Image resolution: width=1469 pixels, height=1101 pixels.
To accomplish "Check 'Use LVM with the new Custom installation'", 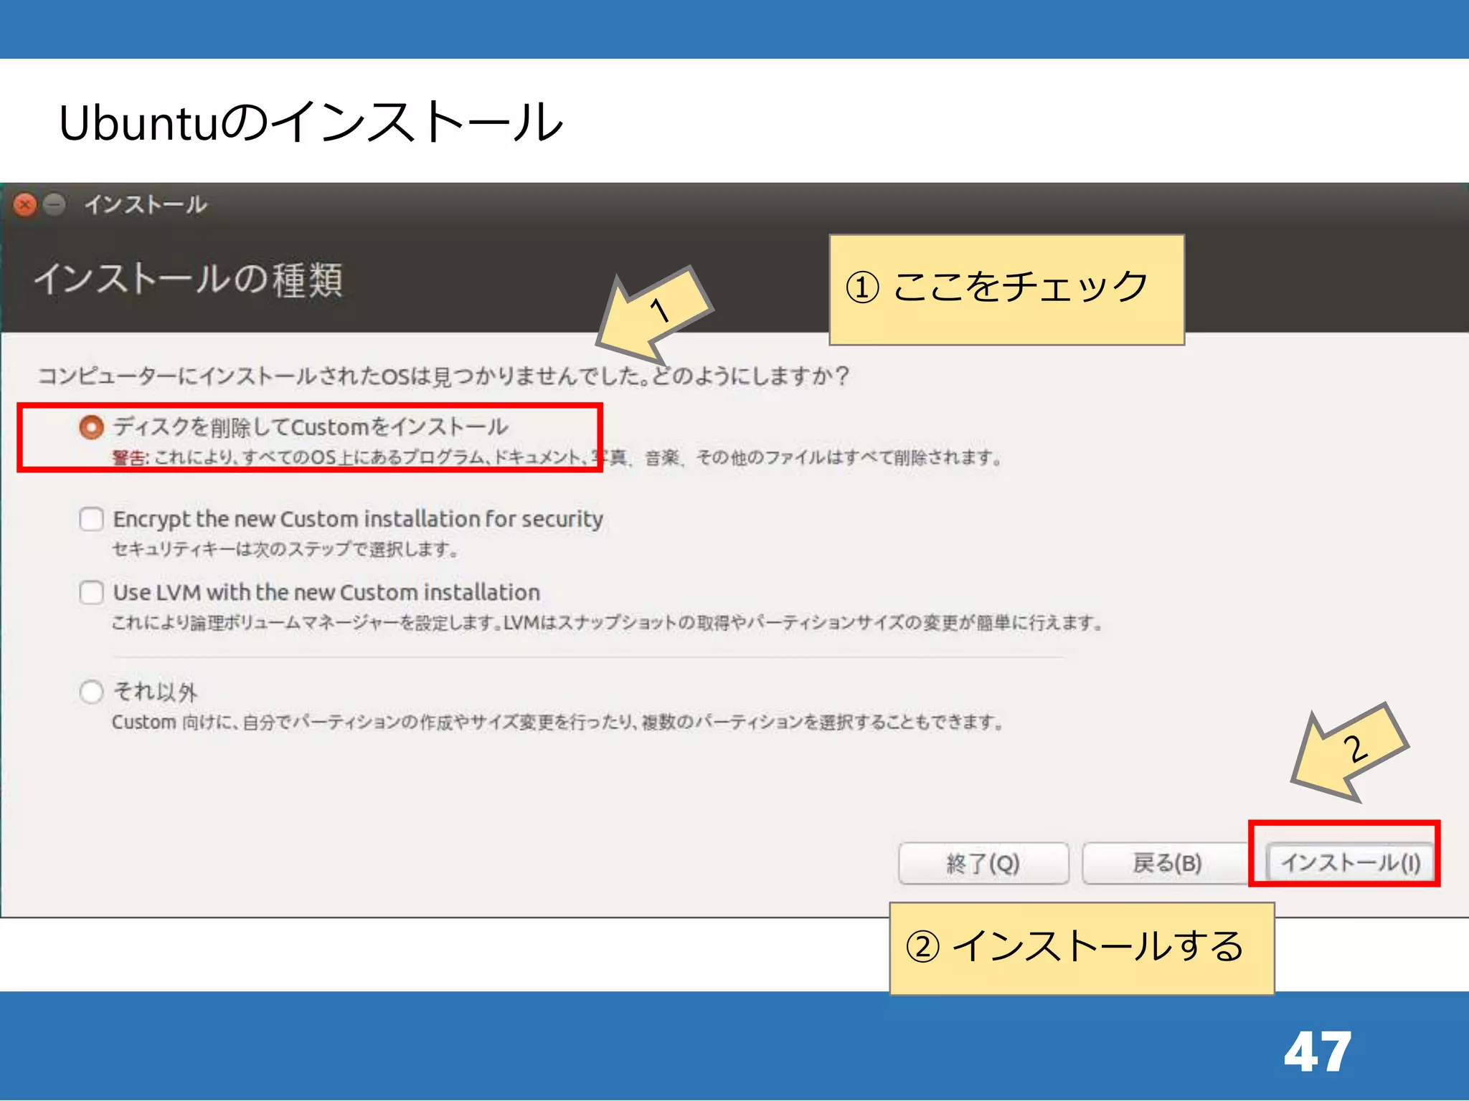I will point(91,593).
